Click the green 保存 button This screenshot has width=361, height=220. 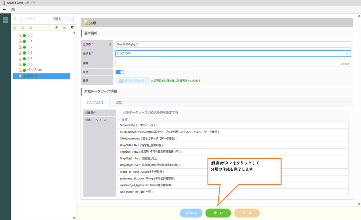click(x=218, y=213)
